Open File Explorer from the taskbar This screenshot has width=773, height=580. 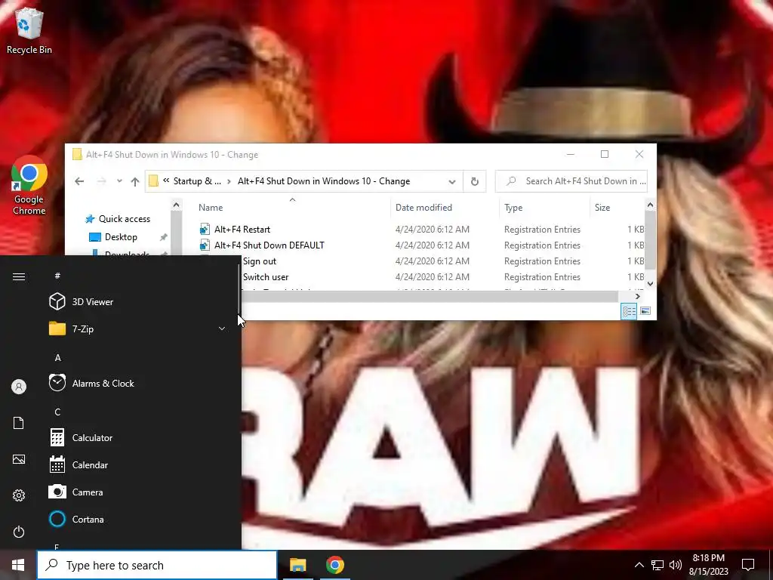coord(297,565)
